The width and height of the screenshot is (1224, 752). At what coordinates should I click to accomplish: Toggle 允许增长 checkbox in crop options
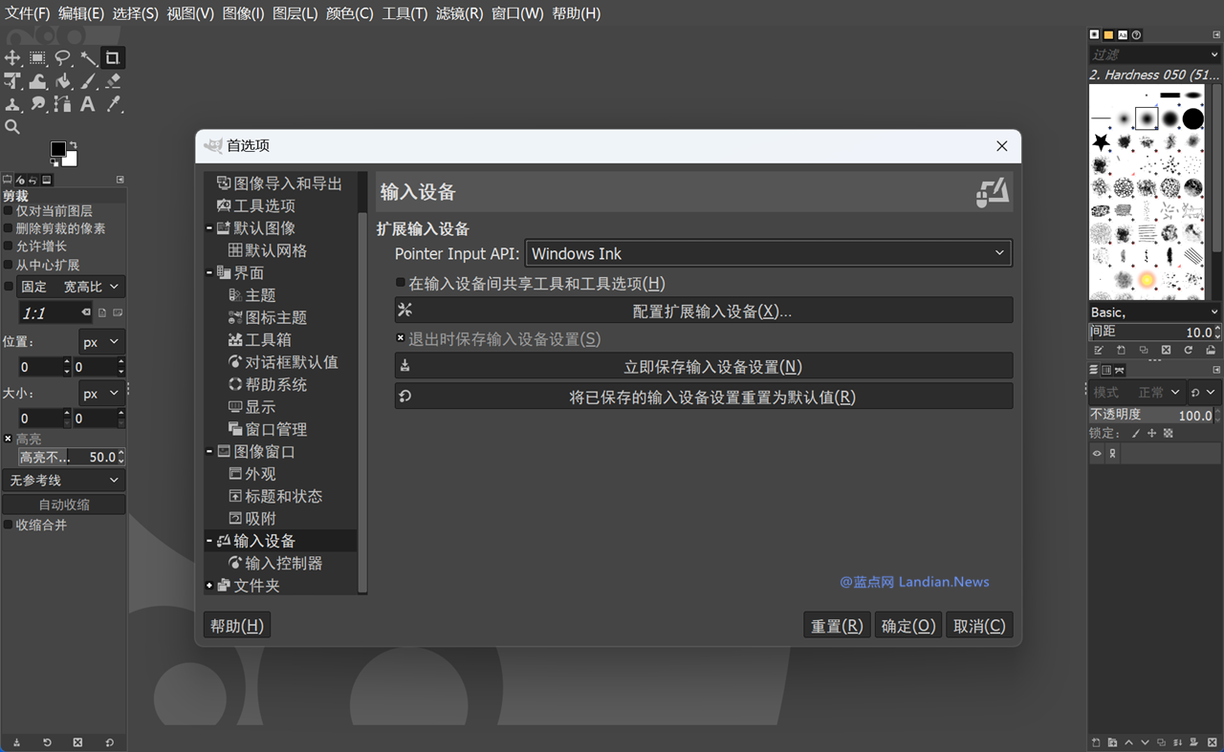(9, 247)
